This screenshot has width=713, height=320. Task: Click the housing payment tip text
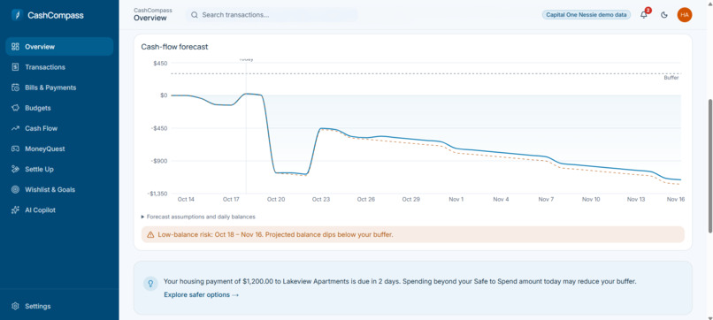point(400,281)
